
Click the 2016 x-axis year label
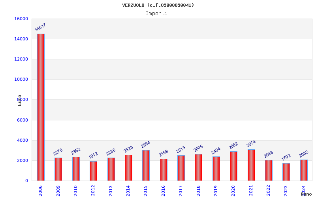point(163,191)
